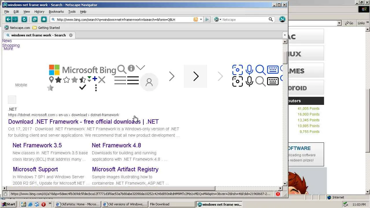
Task: Click the black hamburger menu icon
Action: coord(133,80)
